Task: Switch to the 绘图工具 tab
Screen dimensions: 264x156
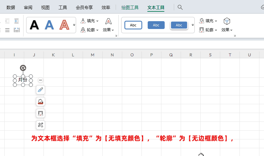Action: (130, 7)
